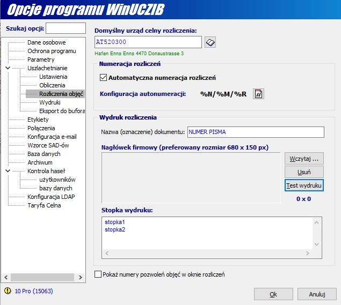Select Połączenia tree item
Screen dimensions: 341x305
[41, 128]
